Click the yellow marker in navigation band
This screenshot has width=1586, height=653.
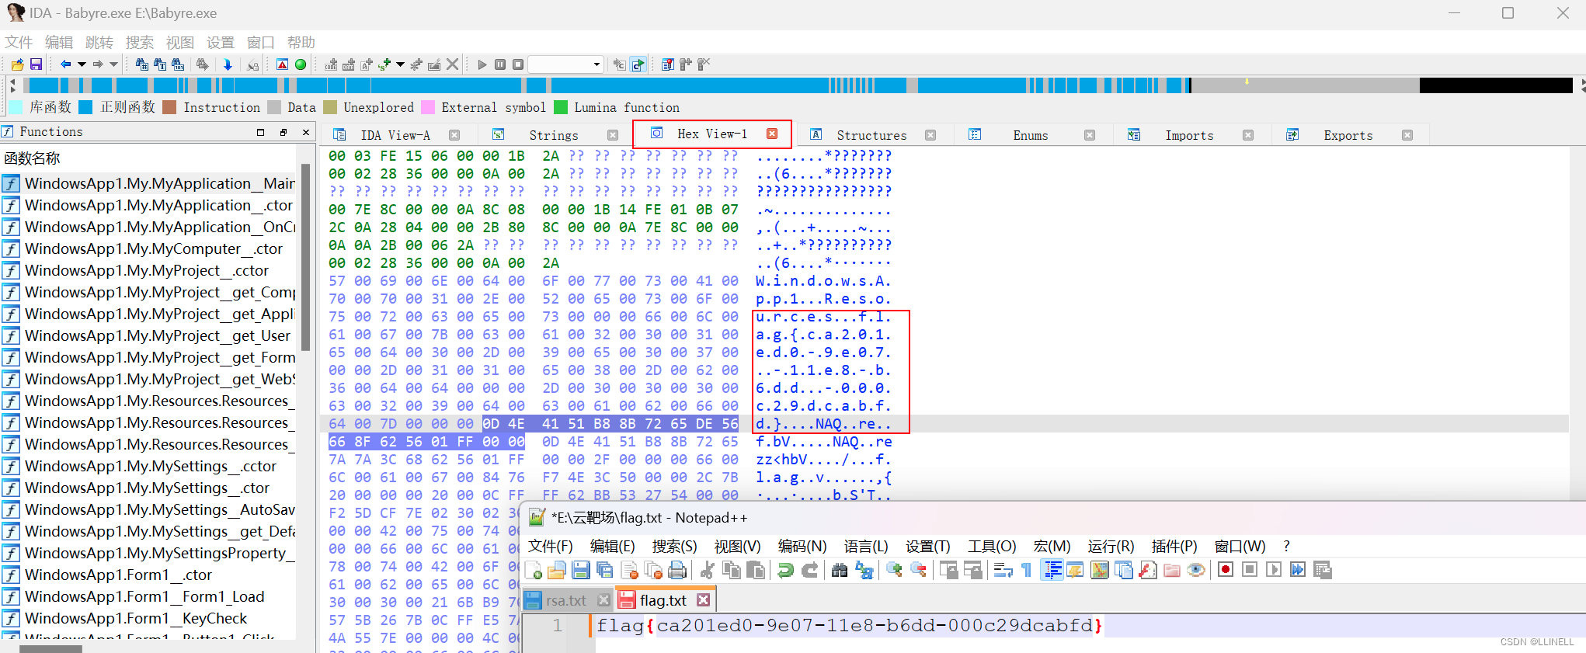[1247, 81]
